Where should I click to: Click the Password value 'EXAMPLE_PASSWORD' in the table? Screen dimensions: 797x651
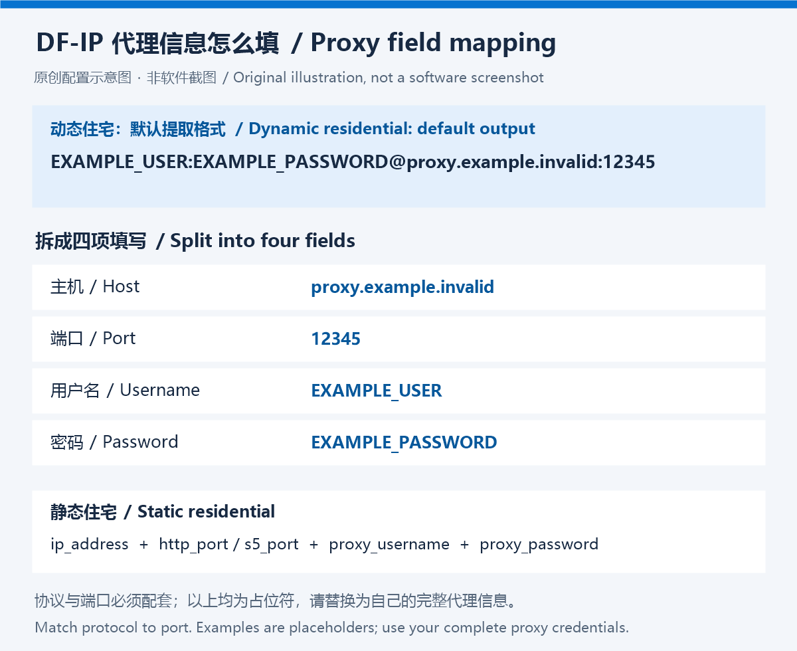pyautogui.click(x=404, y=442)
